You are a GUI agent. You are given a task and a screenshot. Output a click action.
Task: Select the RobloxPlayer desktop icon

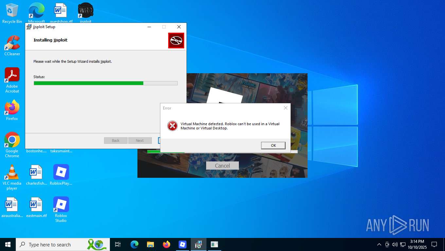point(61,175)
